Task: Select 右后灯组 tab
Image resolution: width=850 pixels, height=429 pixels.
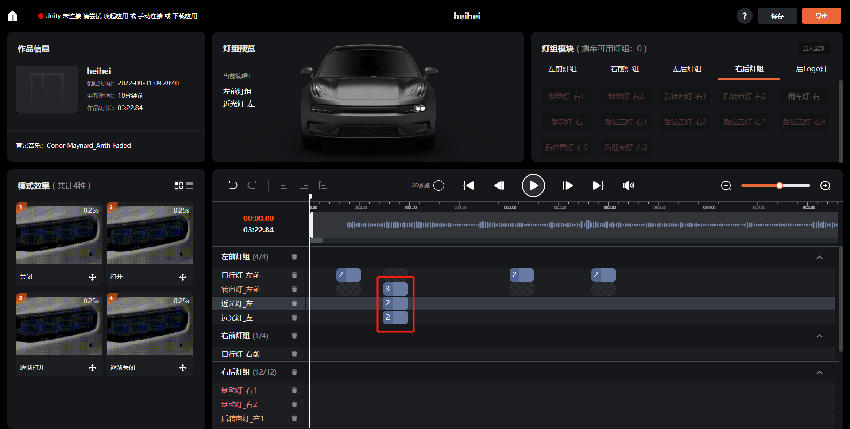Action: [x=749, y=69]
